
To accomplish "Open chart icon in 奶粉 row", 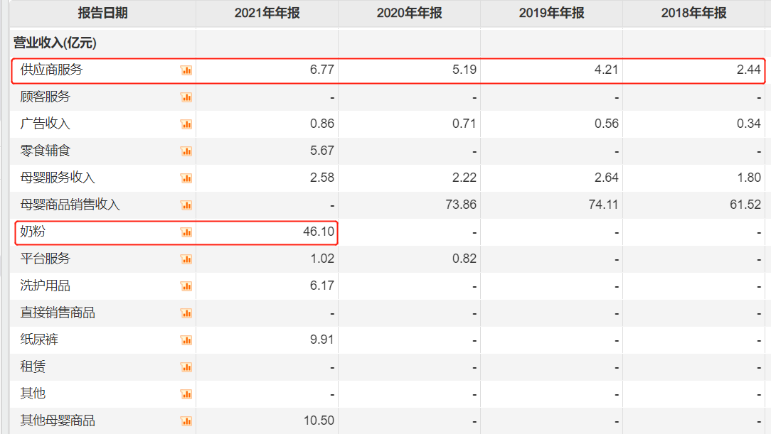I will pyautogui.click(x=186, y=232).
